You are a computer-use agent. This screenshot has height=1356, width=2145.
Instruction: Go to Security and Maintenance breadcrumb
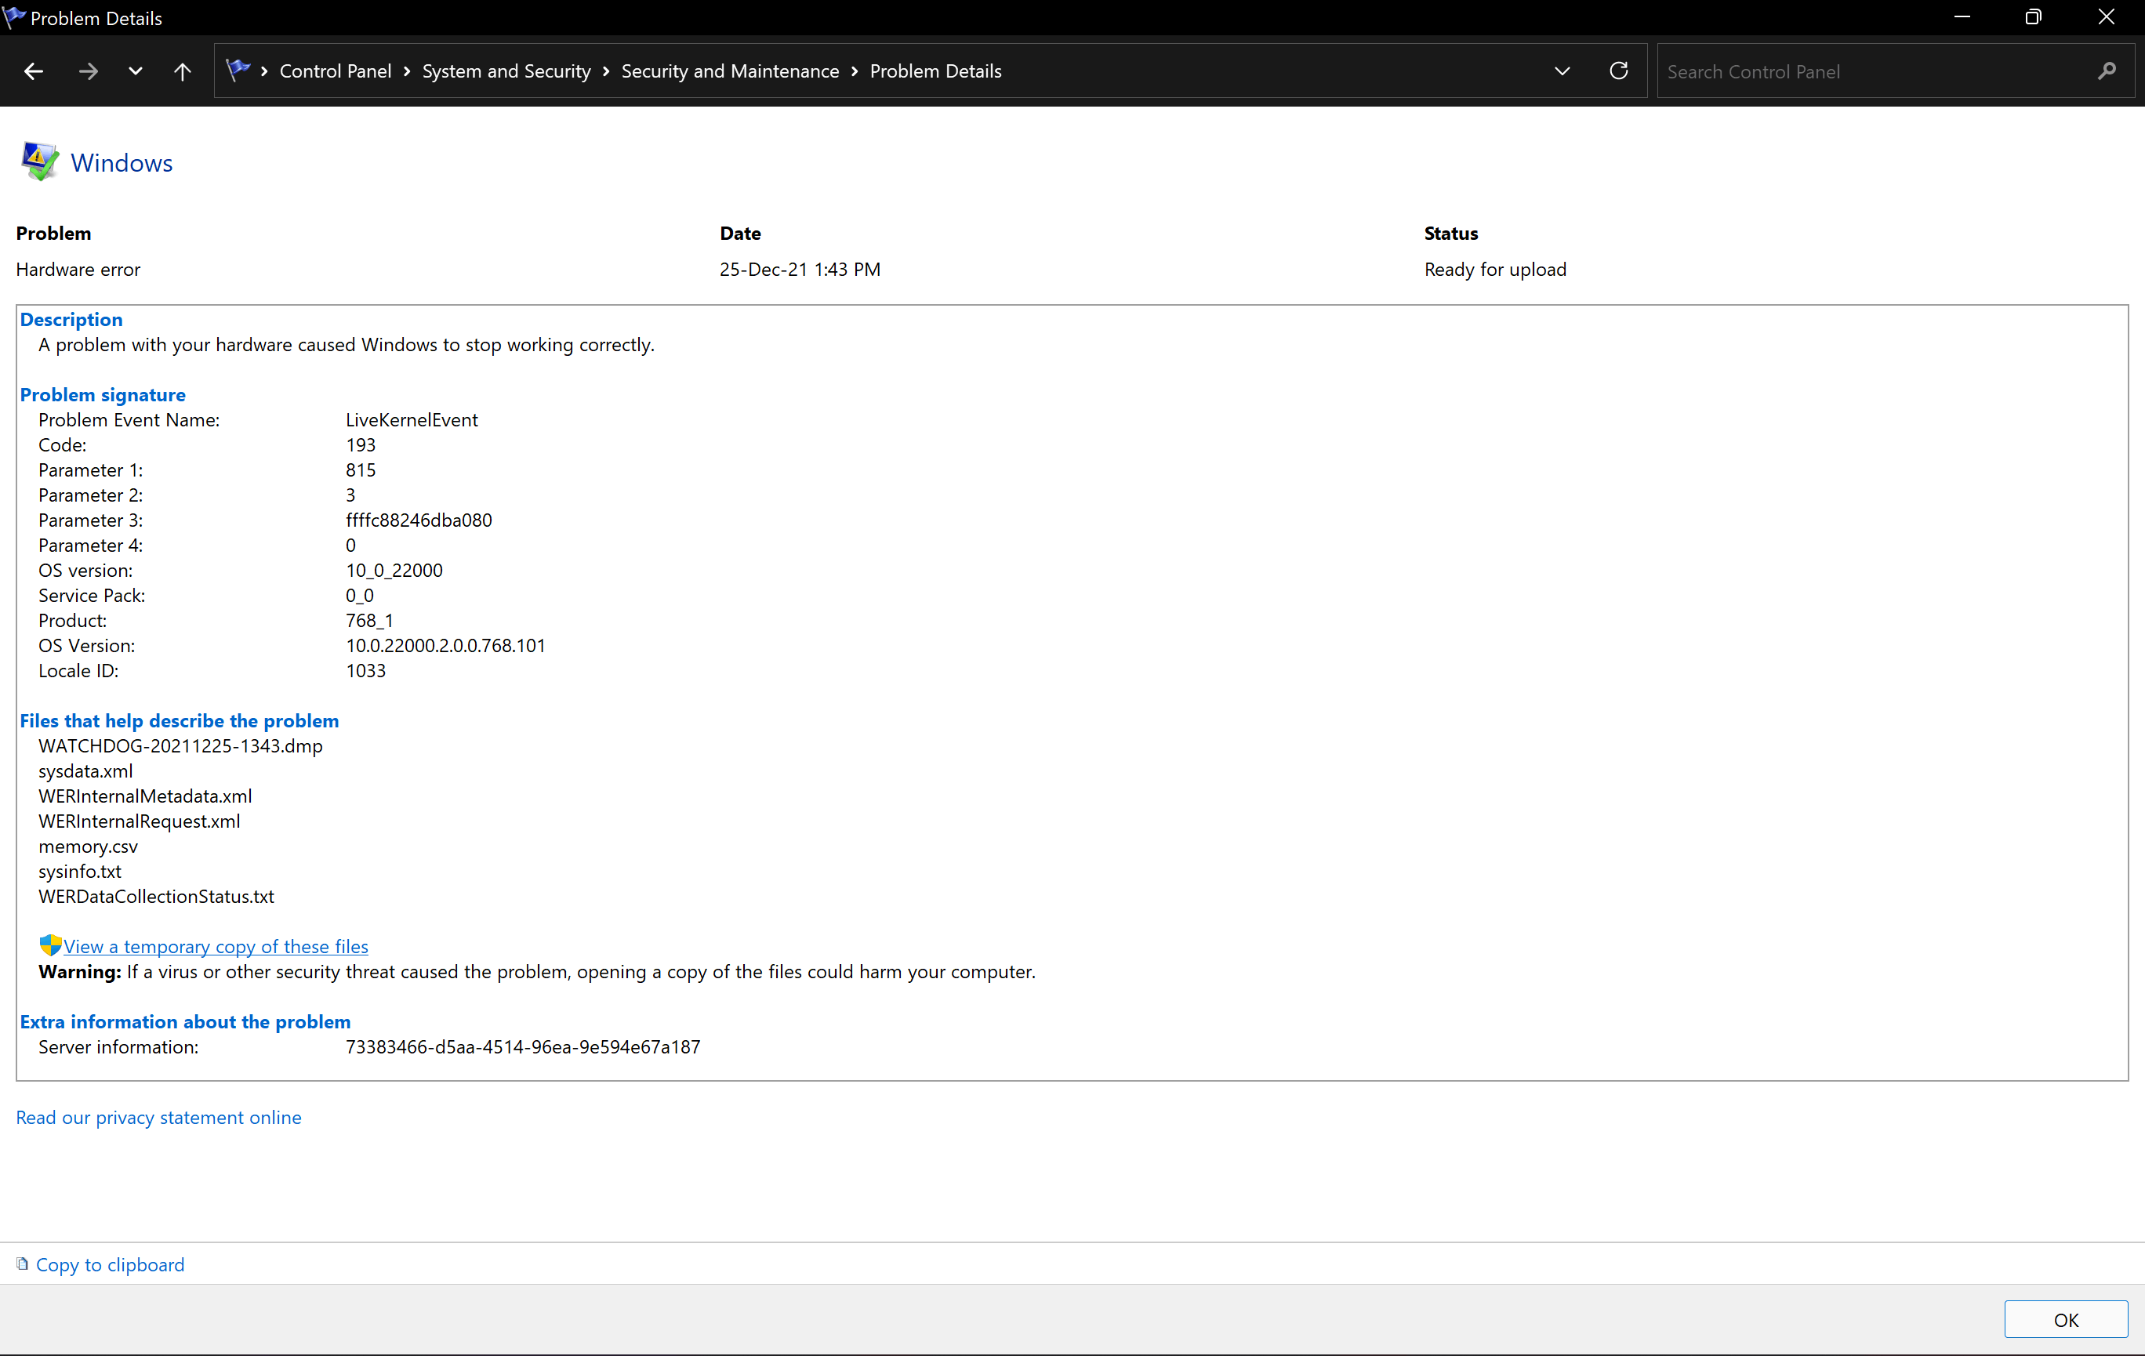(730, 71)
